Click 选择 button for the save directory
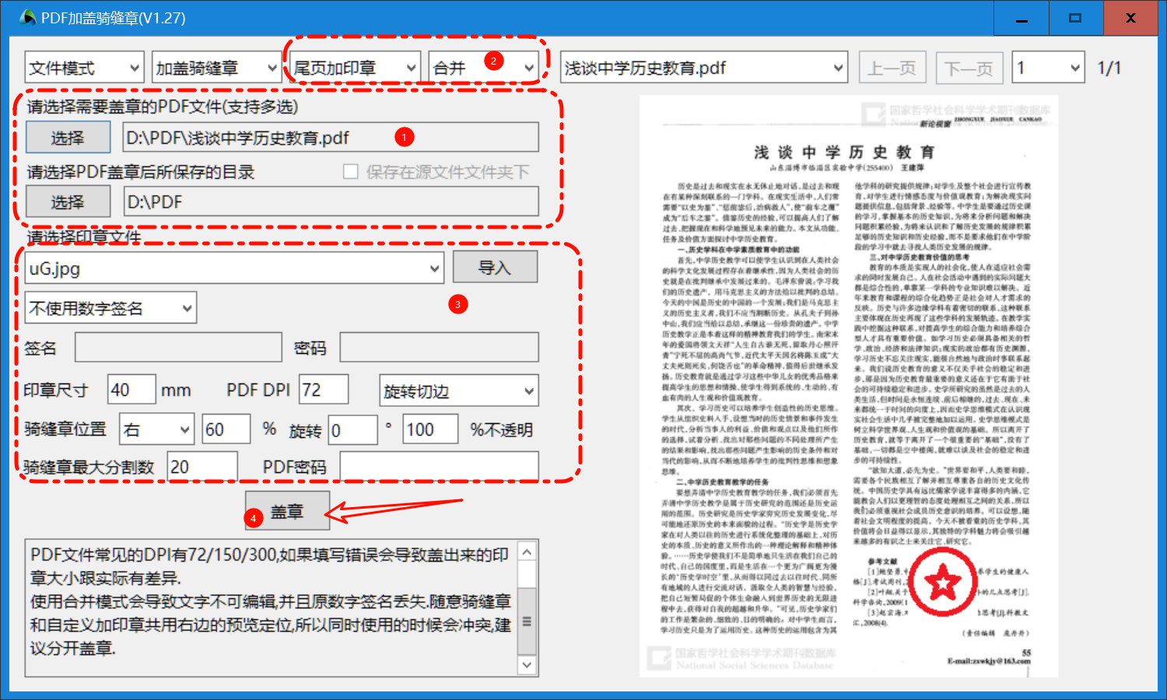The width and height of the screenshot is (1167, 700). (68, 201)
